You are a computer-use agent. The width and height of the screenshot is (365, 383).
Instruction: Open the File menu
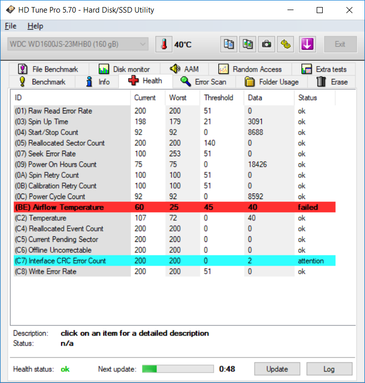point(11,26)
